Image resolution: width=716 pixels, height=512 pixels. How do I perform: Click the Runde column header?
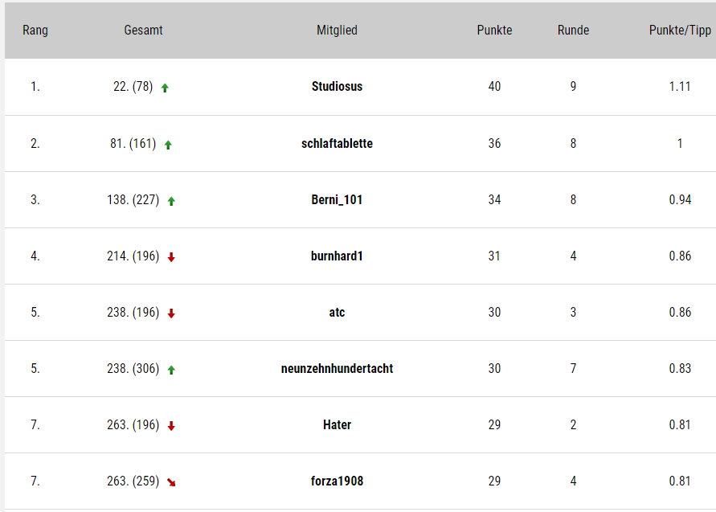point(573,31)
